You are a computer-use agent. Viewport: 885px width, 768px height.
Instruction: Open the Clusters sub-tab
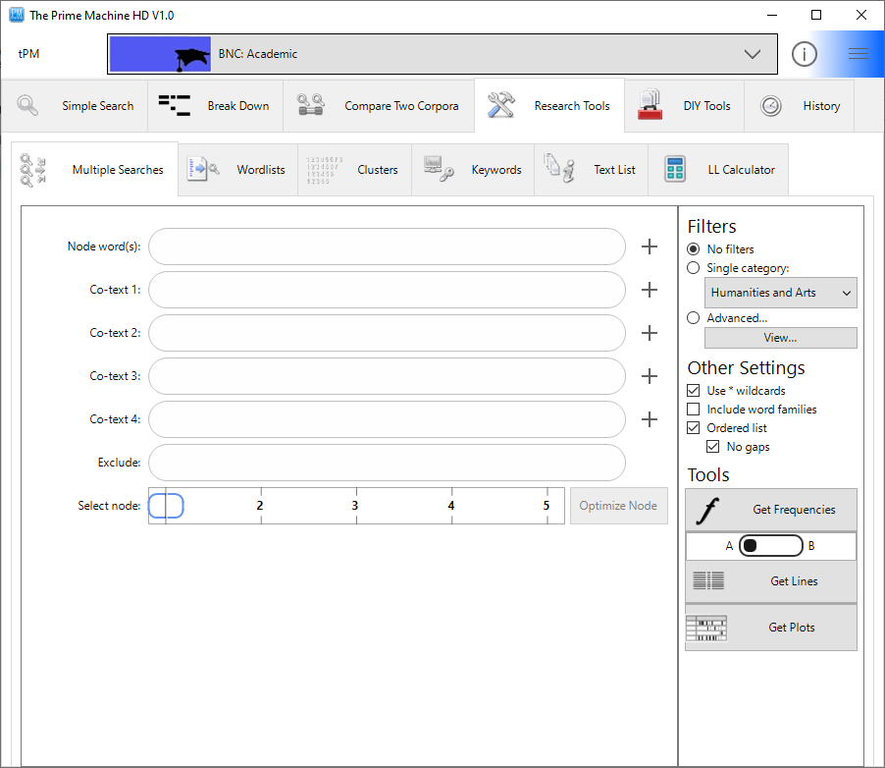pos(354,170)
